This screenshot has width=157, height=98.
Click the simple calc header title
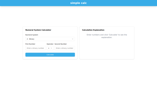pos(78,3)
